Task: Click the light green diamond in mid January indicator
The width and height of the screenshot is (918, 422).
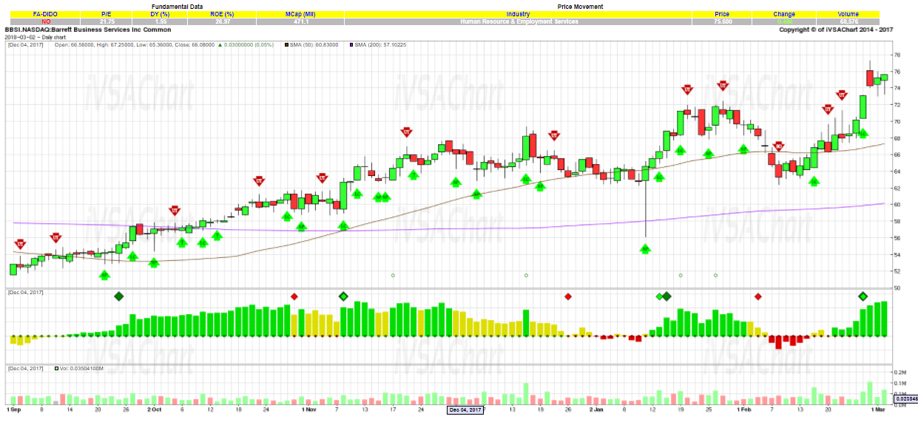Action: (x=659, y=296)
